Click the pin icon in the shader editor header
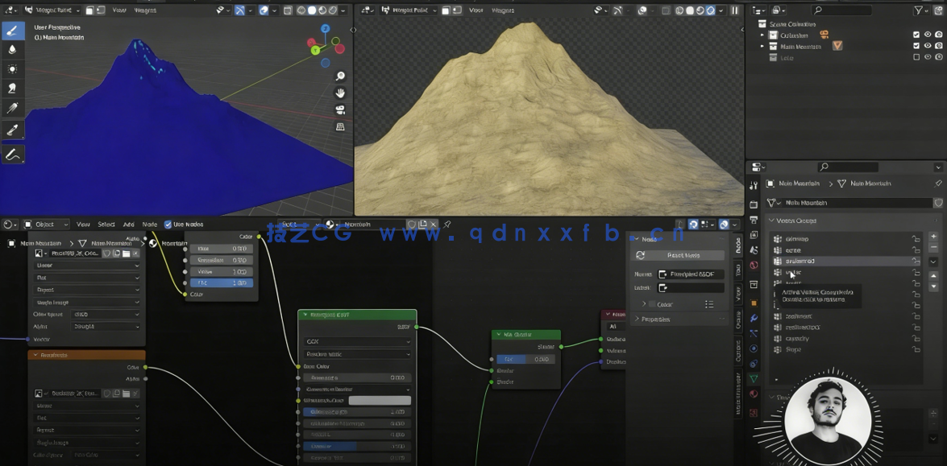 click(447, 225)
